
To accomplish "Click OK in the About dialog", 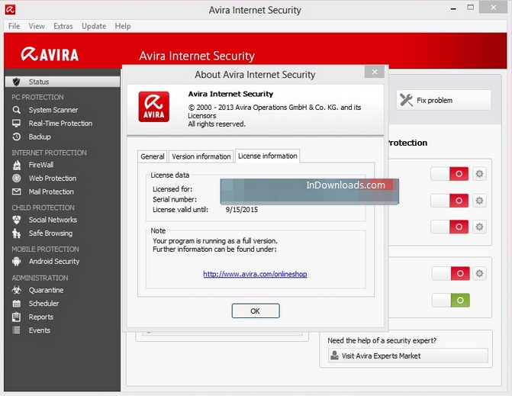I will [x=256, y=311].
